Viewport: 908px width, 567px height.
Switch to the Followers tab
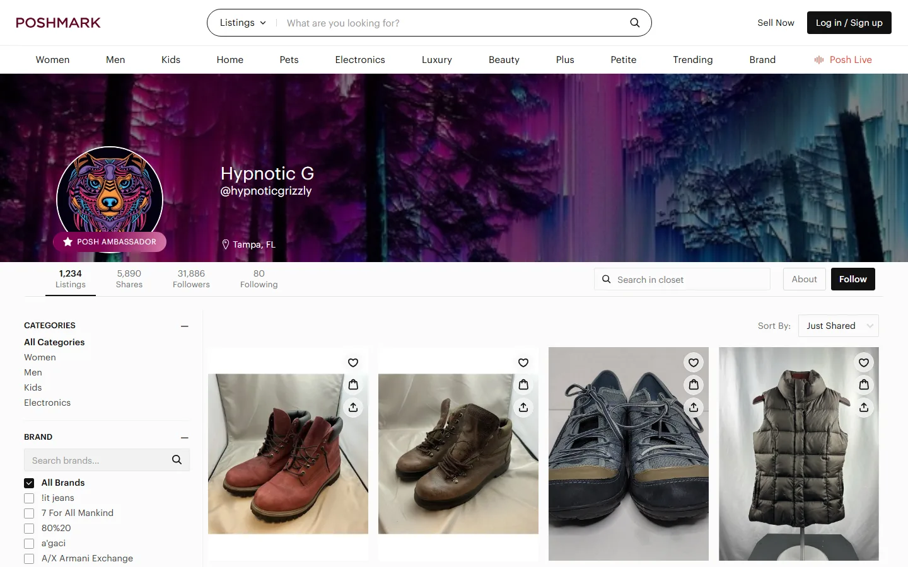click(191, 278)
